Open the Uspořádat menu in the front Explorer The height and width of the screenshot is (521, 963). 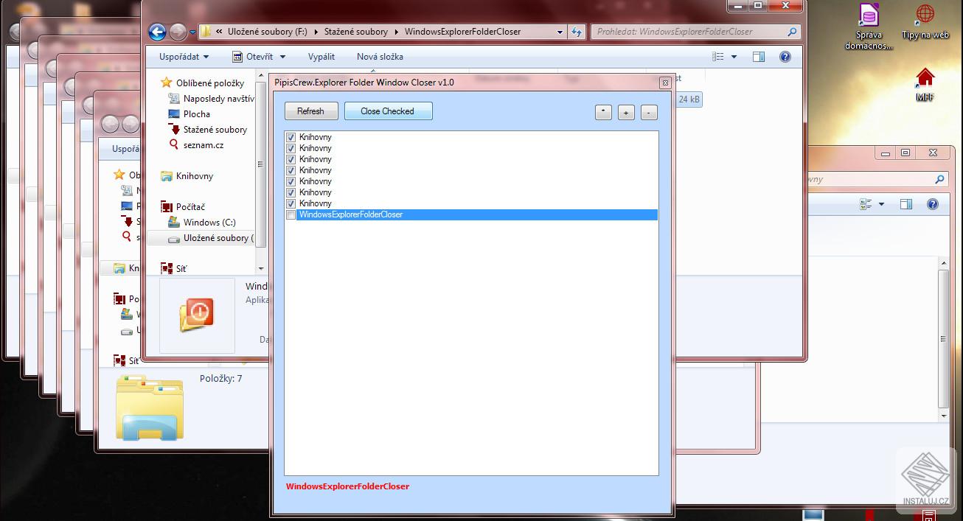(184, 57)
